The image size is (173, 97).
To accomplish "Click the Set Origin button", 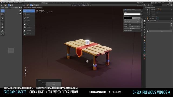I will point(132,28).
